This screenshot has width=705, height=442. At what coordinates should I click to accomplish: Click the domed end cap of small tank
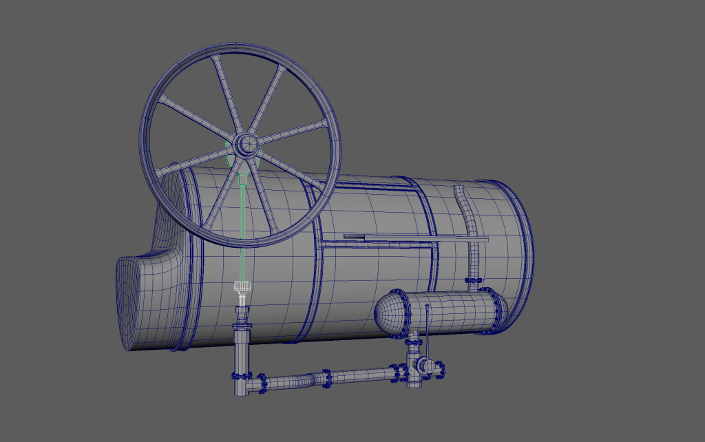click(x=388, y=315)
